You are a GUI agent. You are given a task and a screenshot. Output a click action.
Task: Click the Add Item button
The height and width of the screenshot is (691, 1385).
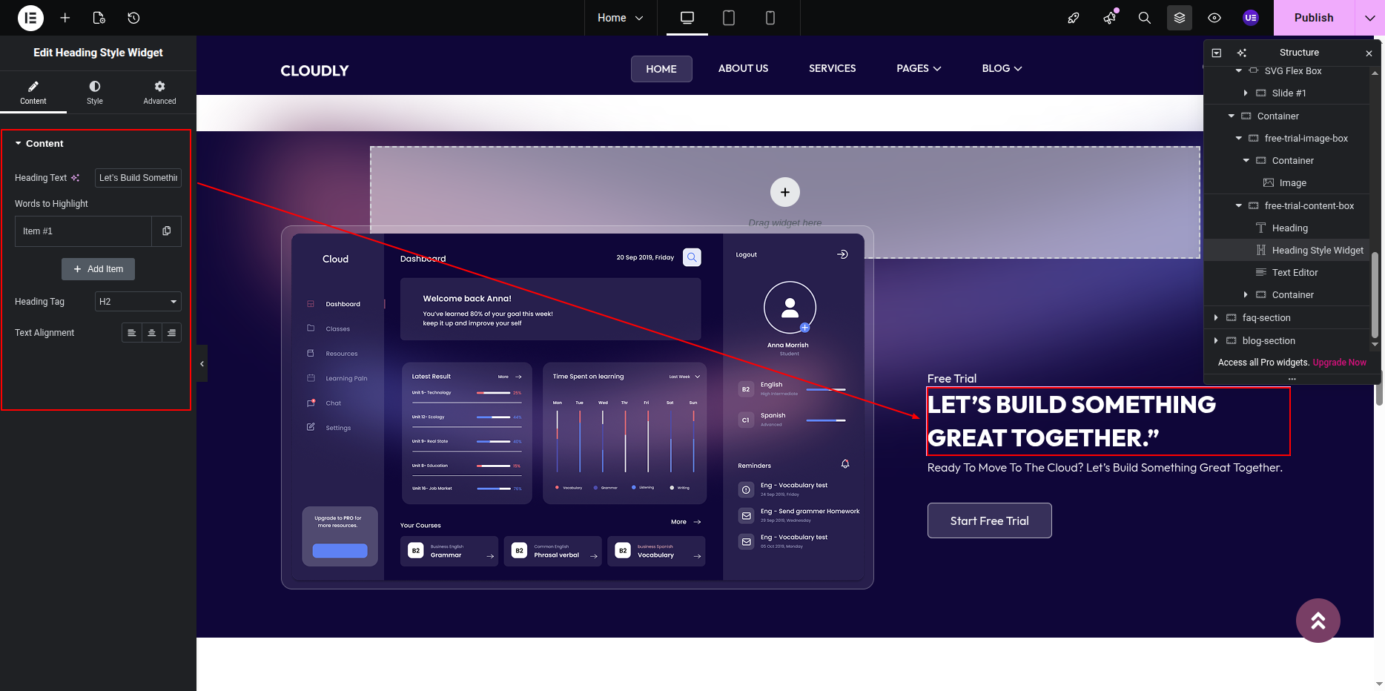tap(98, 269)
